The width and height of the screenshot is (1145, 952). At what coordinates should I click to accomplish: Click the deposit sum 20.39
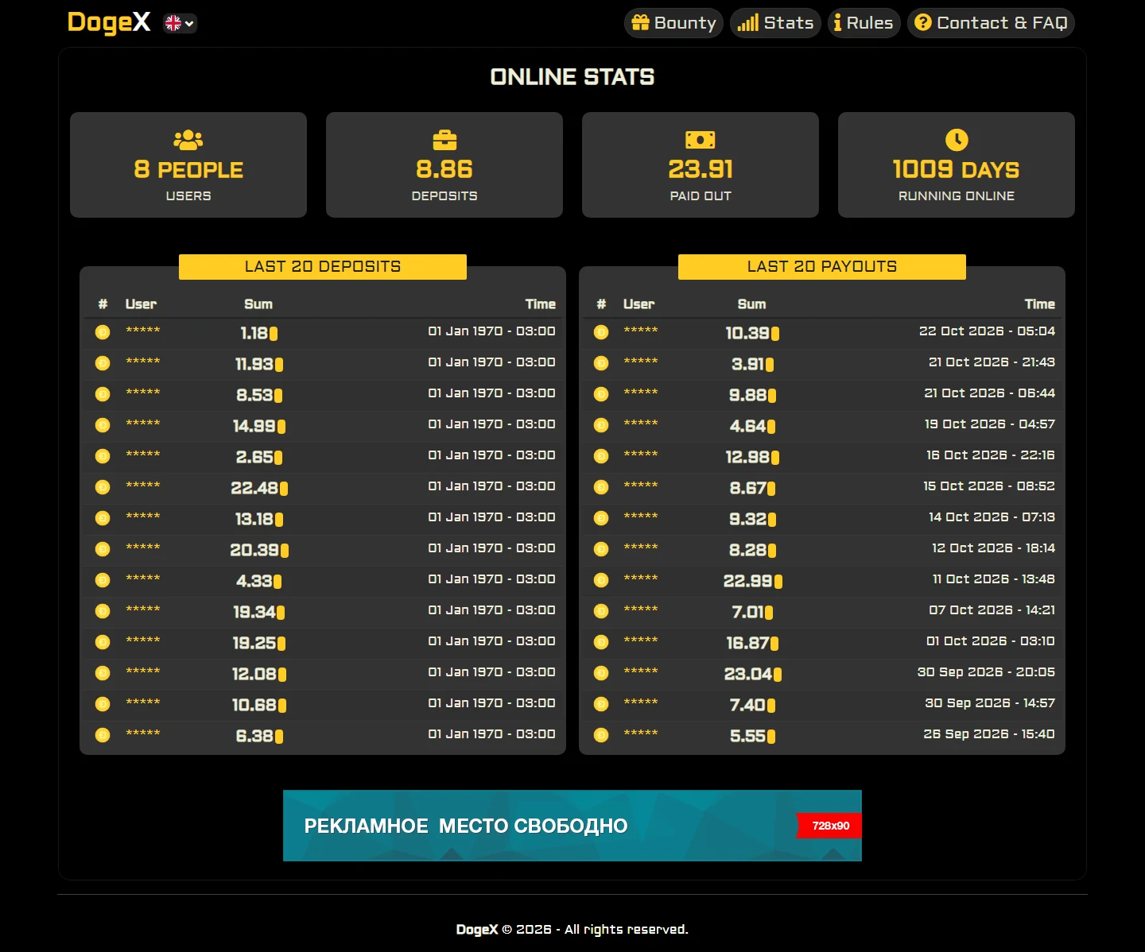[x=254, y=550]
